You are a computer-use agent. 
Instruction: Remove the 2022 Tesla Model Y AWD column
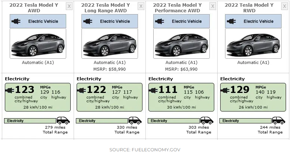point(69,6)
